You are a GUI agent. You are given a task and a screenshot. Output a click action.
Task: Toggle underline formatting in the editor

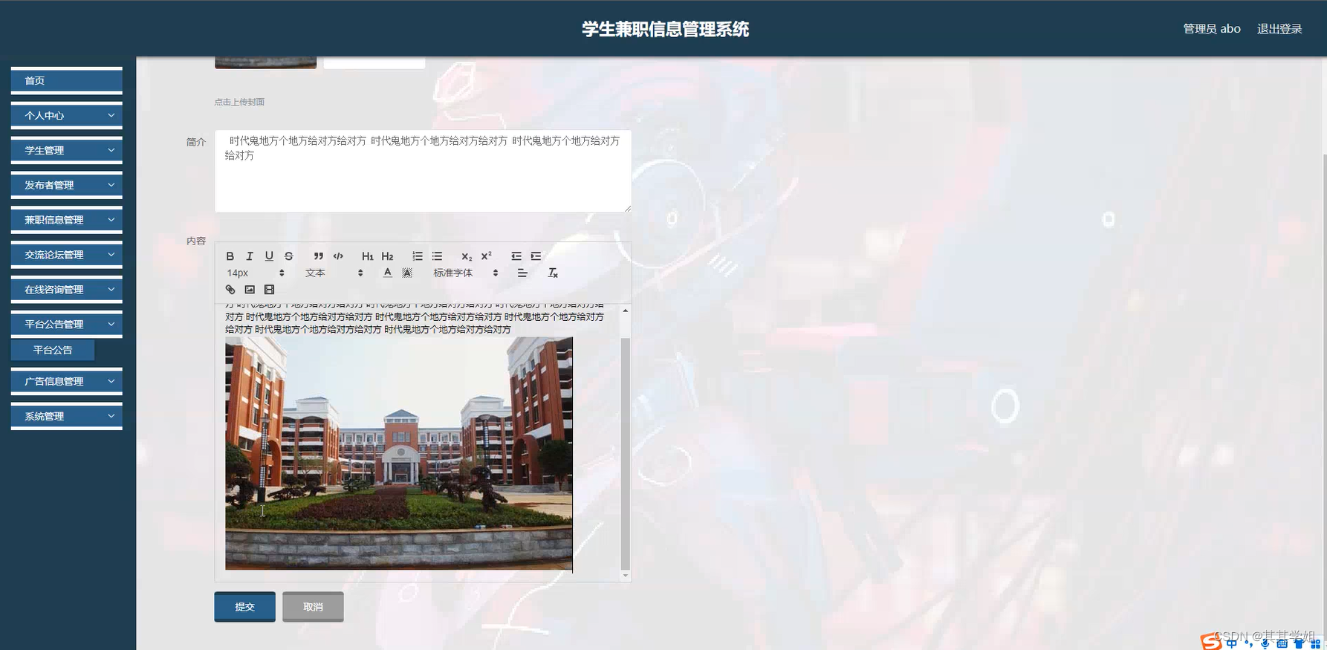(x=269, y=256)
